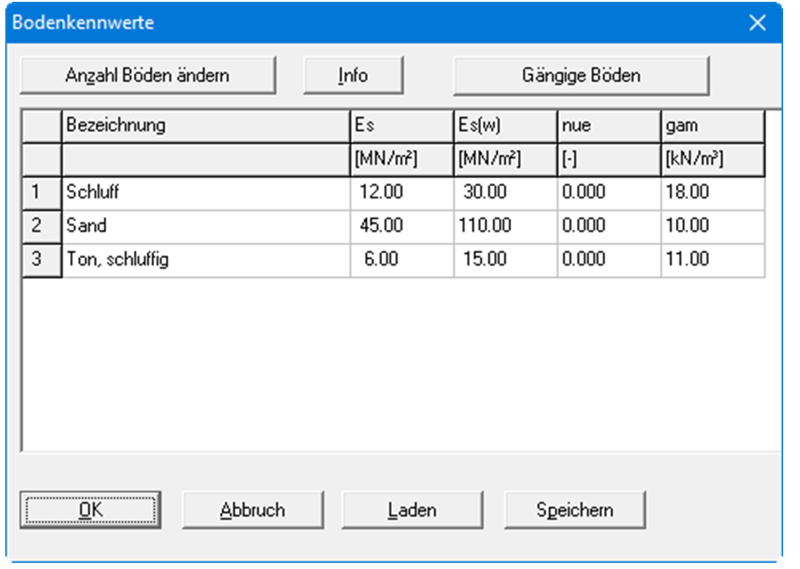Edit Es value 12.00 for Schluff
The width and height of the screenshot is (800, 569).
click(401, 192)
